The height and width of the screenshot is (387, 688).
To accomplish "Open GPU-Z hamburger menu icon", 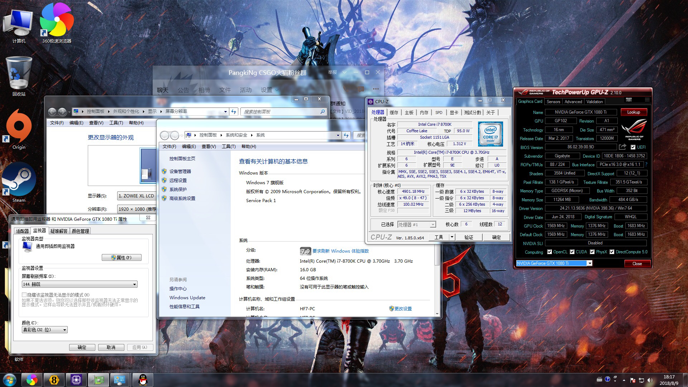I will 647,100.
